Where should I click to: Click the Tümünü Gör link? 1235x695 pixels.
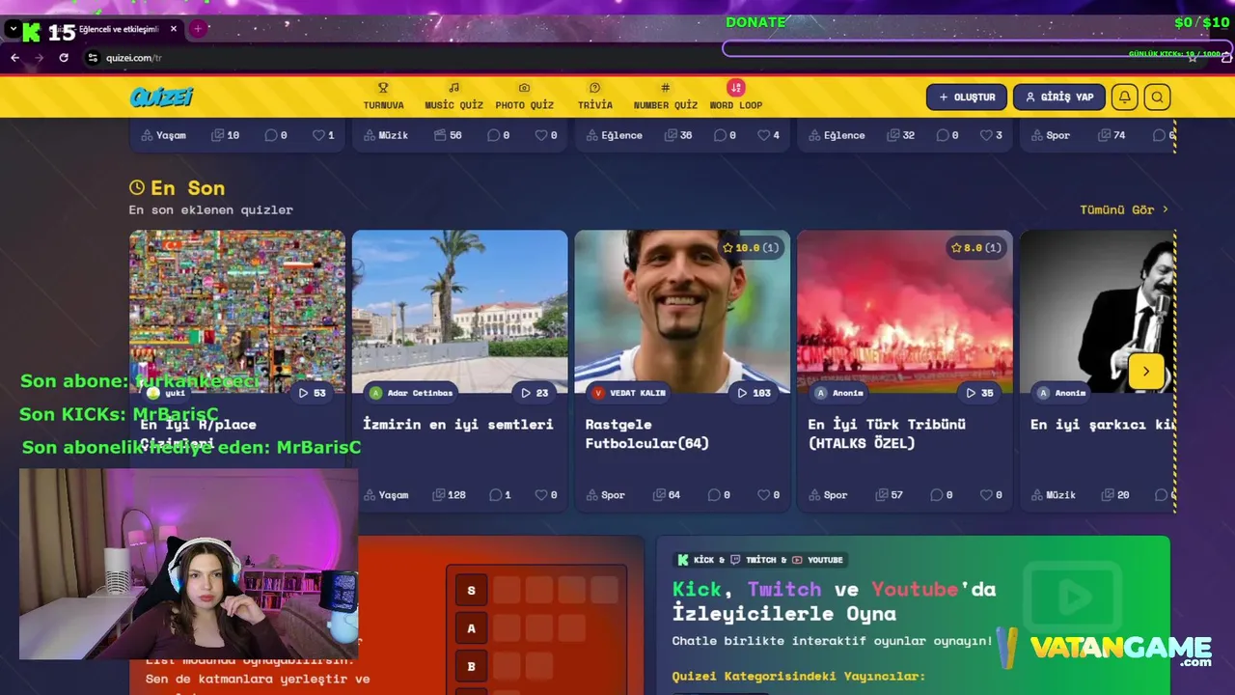coord(1124,209)
